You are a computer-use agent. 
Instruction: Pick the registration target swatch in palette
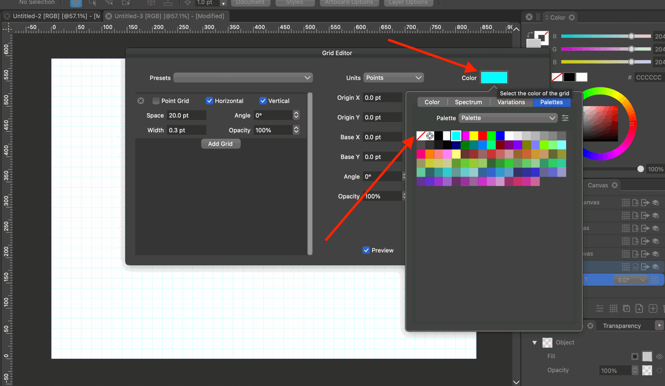point(430,136)
